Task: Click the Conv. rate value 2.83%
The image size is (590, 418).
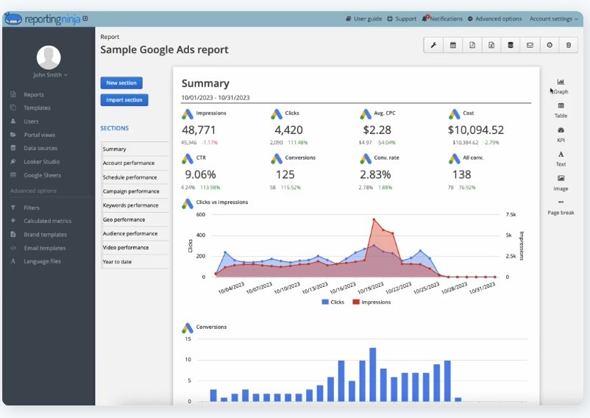Action: coord(375,174)
